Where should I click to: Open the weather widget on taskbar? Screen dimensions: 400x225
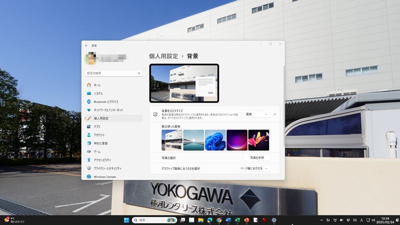[14, 220]
